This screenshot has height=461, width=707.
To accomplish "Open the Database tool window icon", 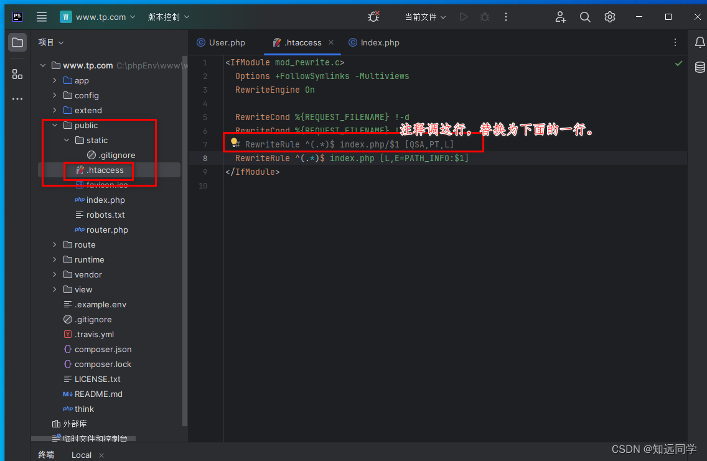I will (x=700, y=68).
